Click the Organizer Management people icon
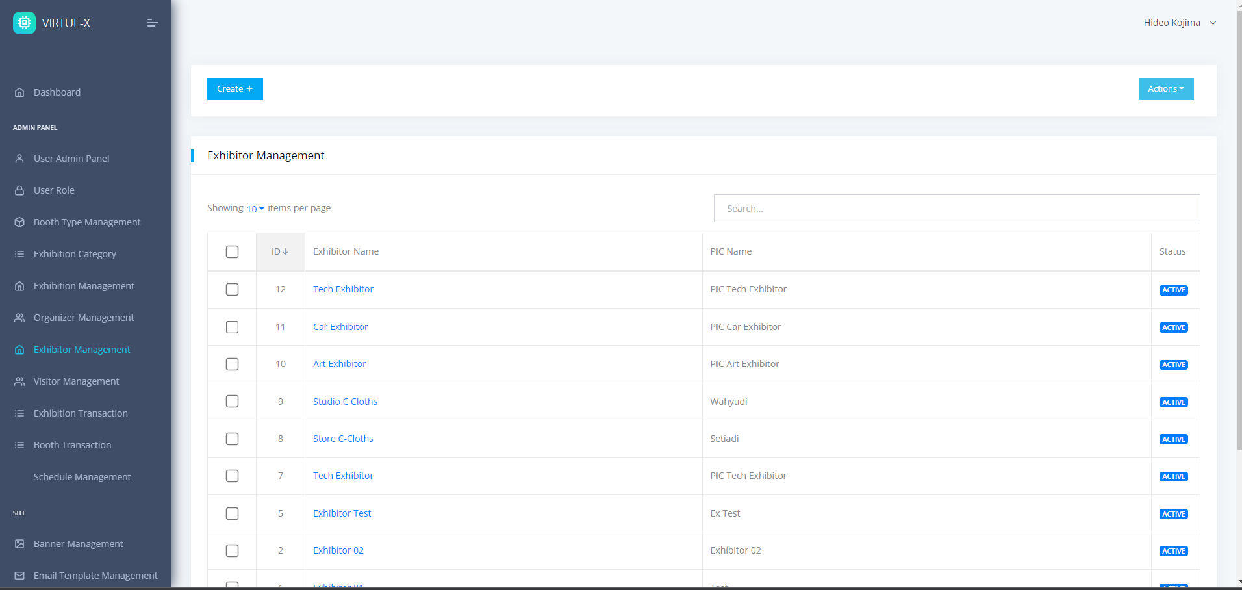The image size is (1242, 590). [19, 318]
